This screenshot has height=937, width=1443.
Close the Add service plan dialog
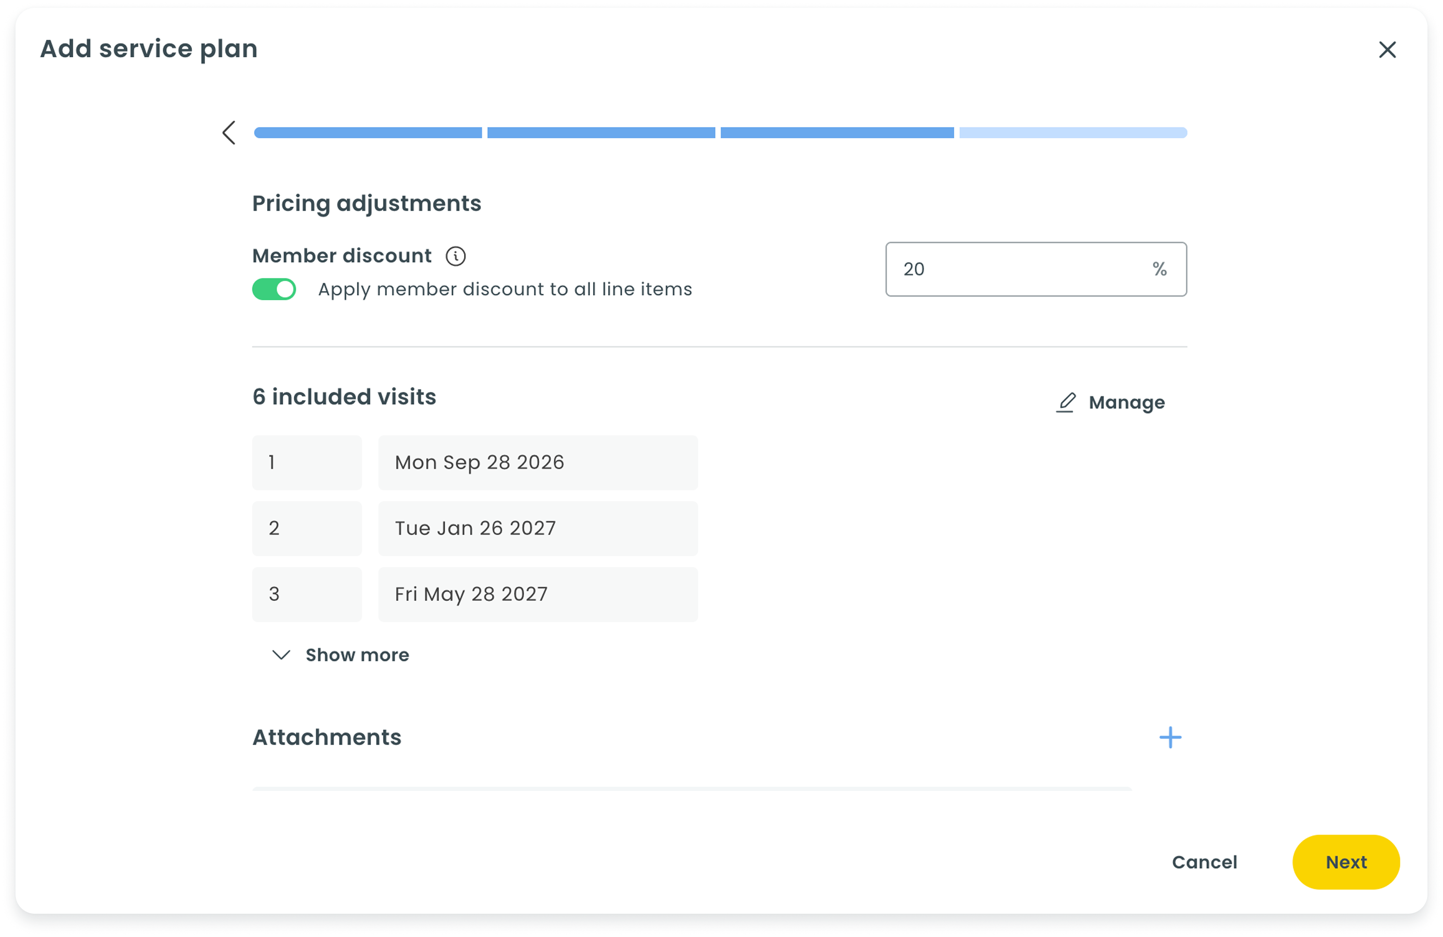[1387, 50]
